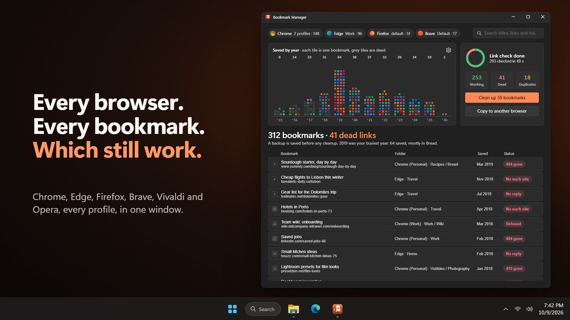Click favicon of Sourdough starter bookmark row
The height and width of the screenshot is (320, 570).
[x=275, y=164]
